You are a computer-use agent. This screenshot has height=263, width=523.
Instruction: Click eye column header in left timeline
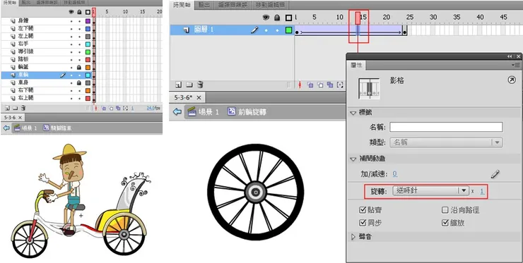[71, 12]
